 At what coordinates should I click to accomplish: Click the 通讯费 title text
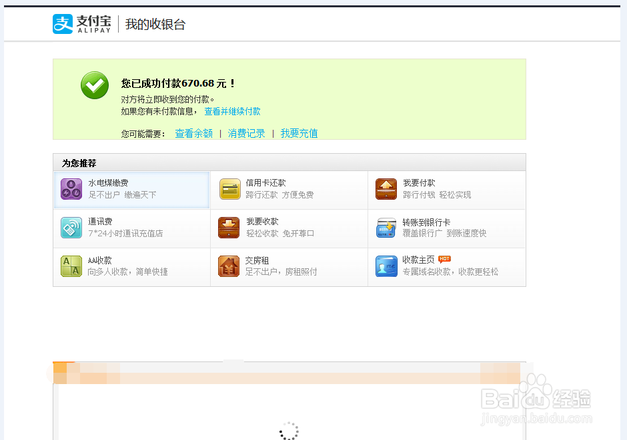click(100, 222)
